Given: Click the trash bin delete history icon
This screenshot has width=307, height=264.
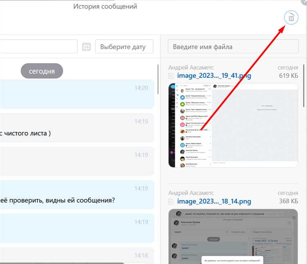Looking at the screenshot, I should (291, 18).
